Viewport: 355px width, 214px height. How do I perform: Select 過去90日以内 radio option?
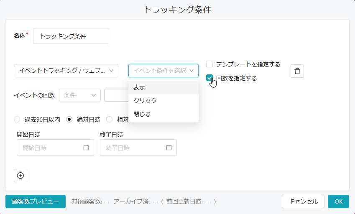pyautogui.click(x=17, y=119)
